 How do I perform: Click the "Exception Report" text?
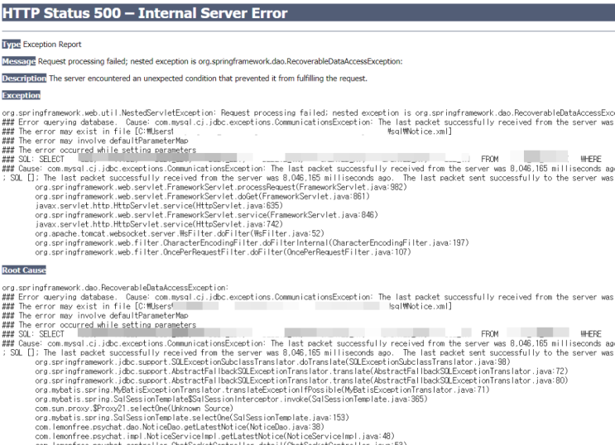click(52, 45)
